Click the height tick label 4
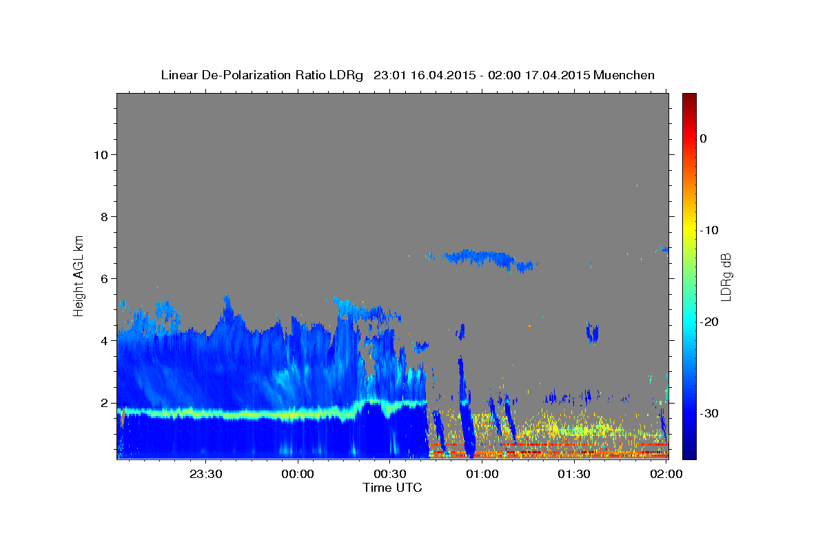This screenshot has width=827, height=551. [x=104, y=340]
